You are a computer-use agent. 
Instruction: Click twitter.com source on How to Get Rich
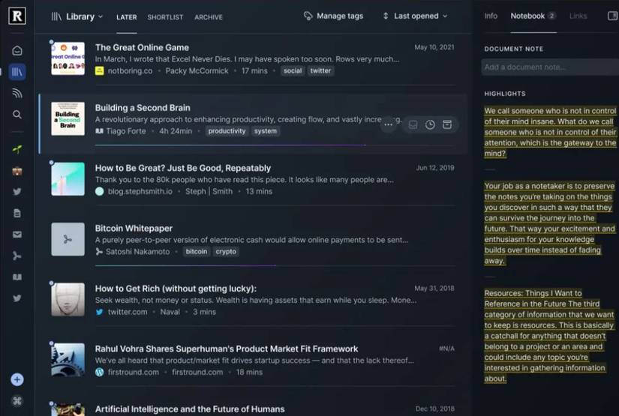128,312
